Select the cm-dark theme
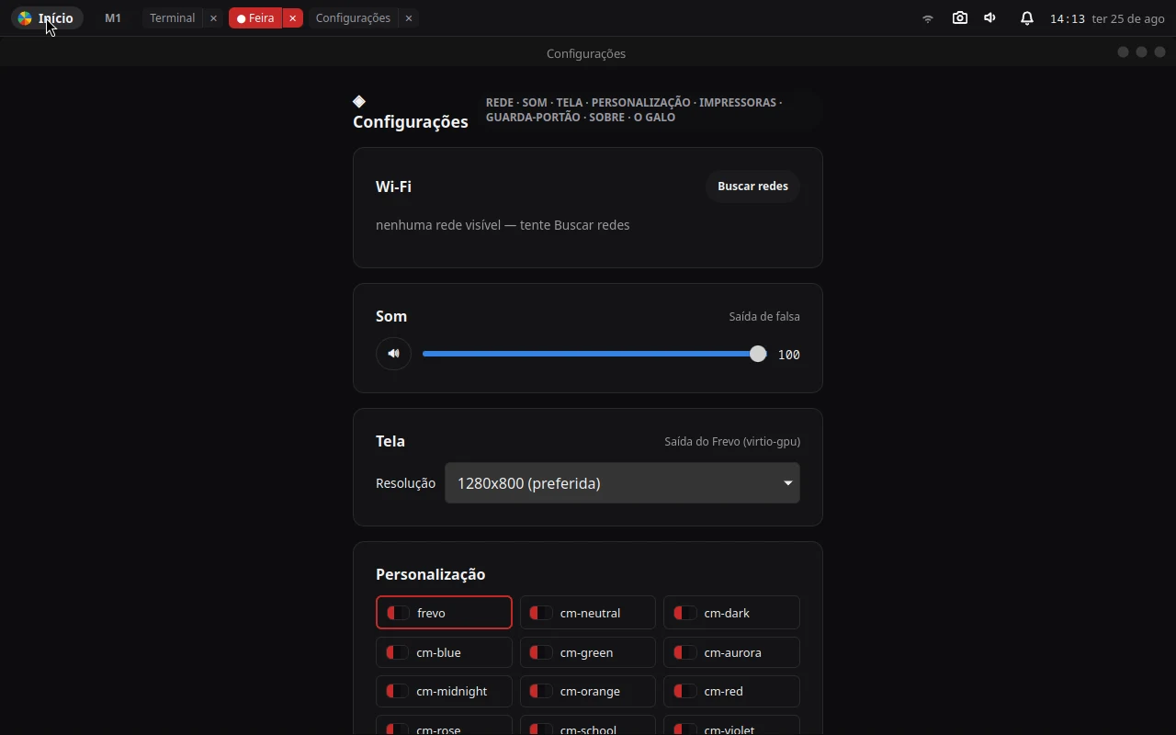The width and height of the screenshot is (1176, 735). (x=731, y=613)
